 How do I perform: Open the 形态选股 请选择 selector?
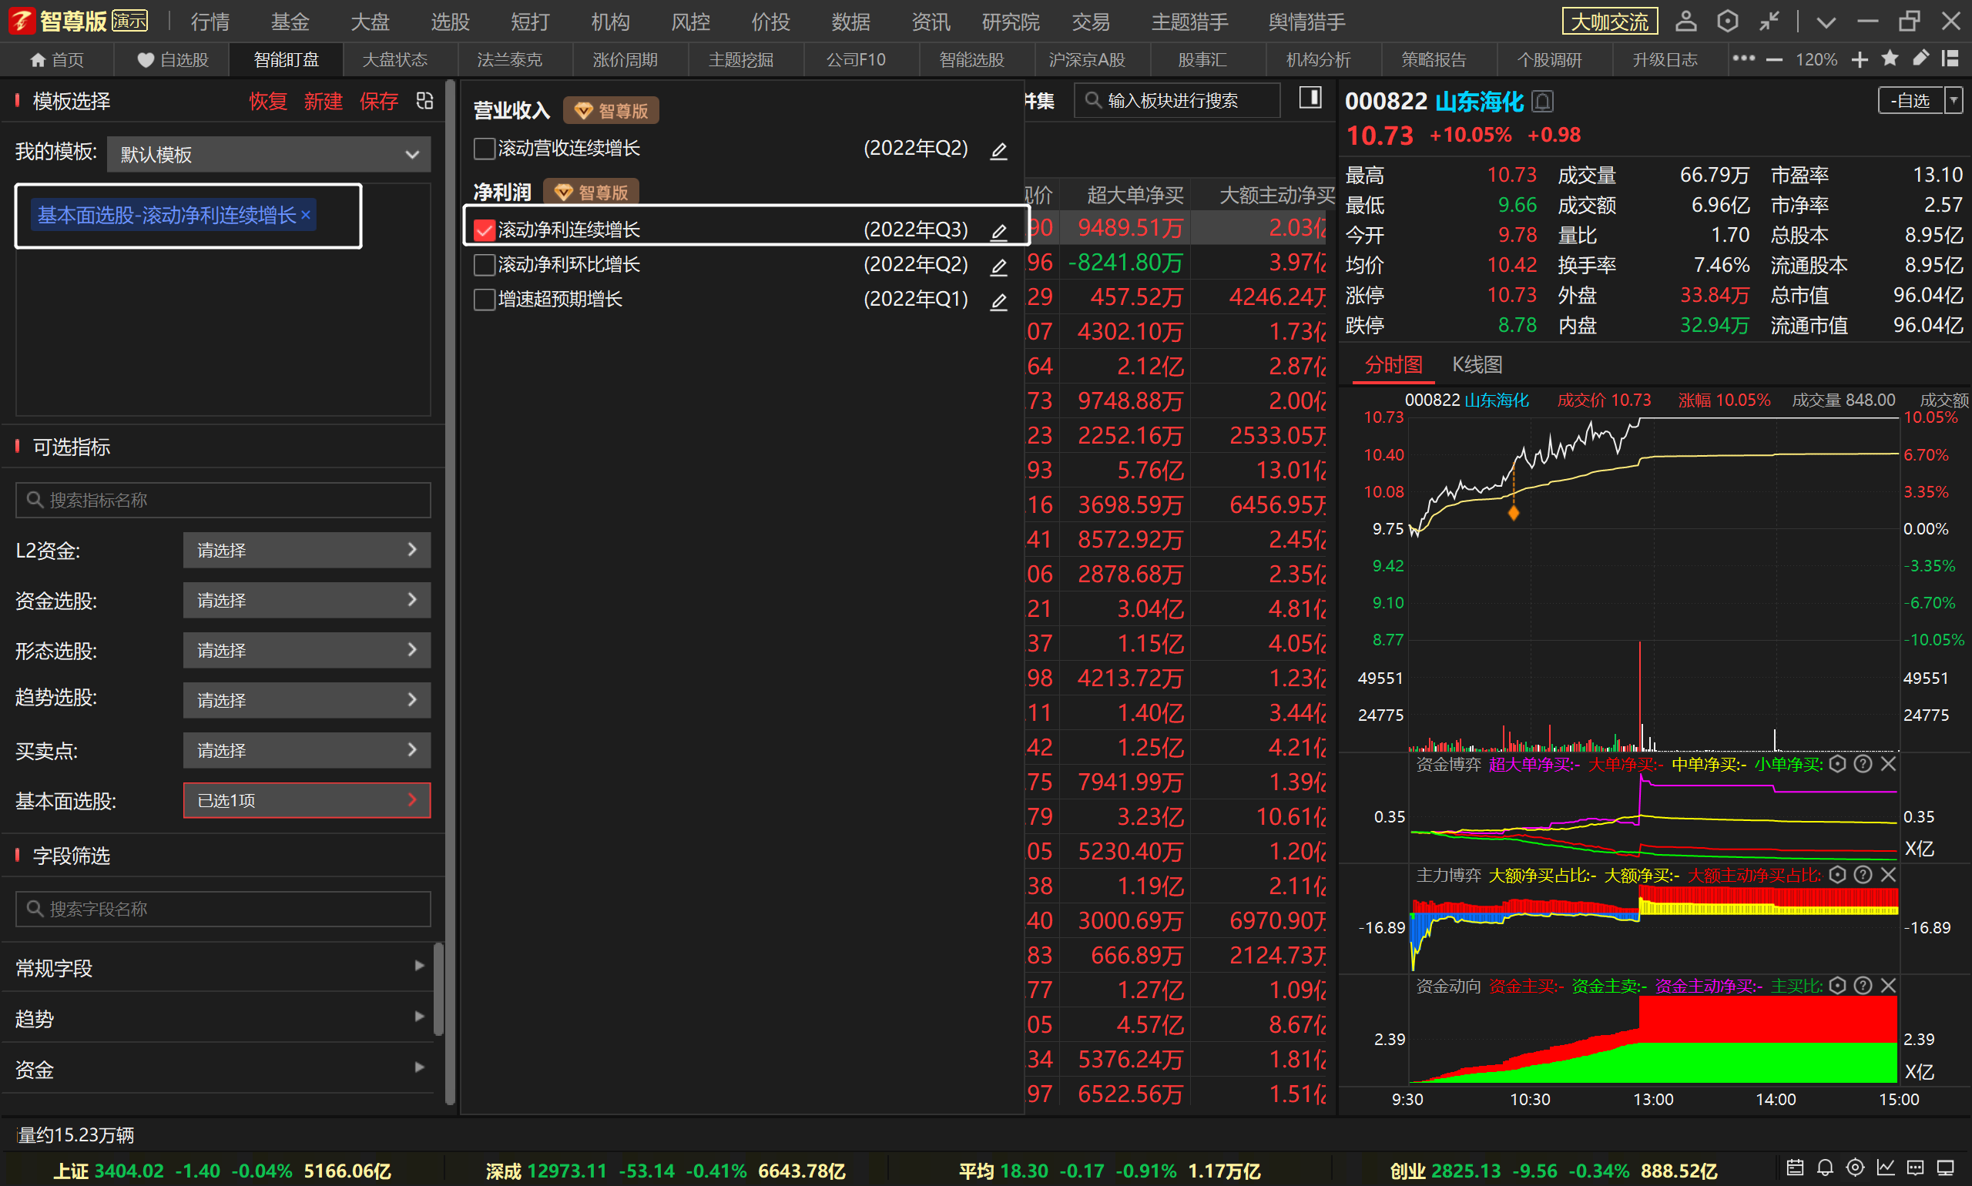tap(307, 651)
